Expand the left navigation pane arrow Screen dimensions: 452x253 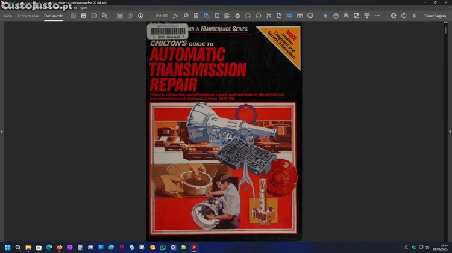pos(2,131)
